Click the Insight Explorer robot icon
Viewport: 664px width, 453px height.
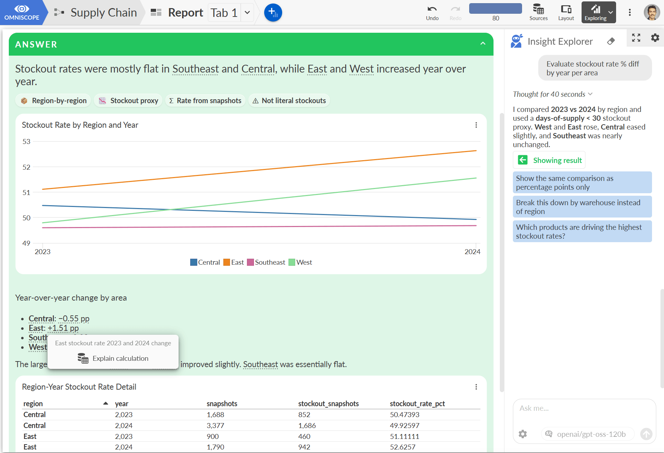517,41
